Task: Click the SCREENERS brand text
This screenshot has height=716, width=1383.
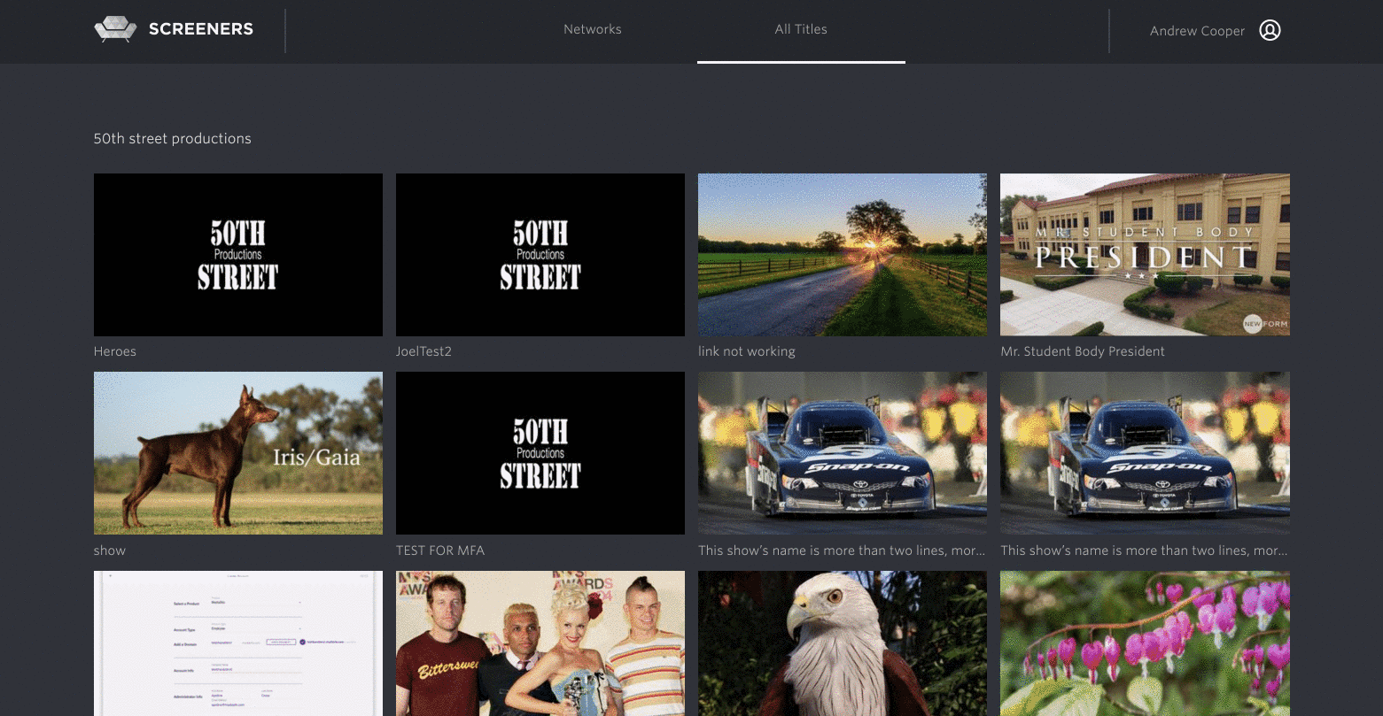Action: point(201,29)
